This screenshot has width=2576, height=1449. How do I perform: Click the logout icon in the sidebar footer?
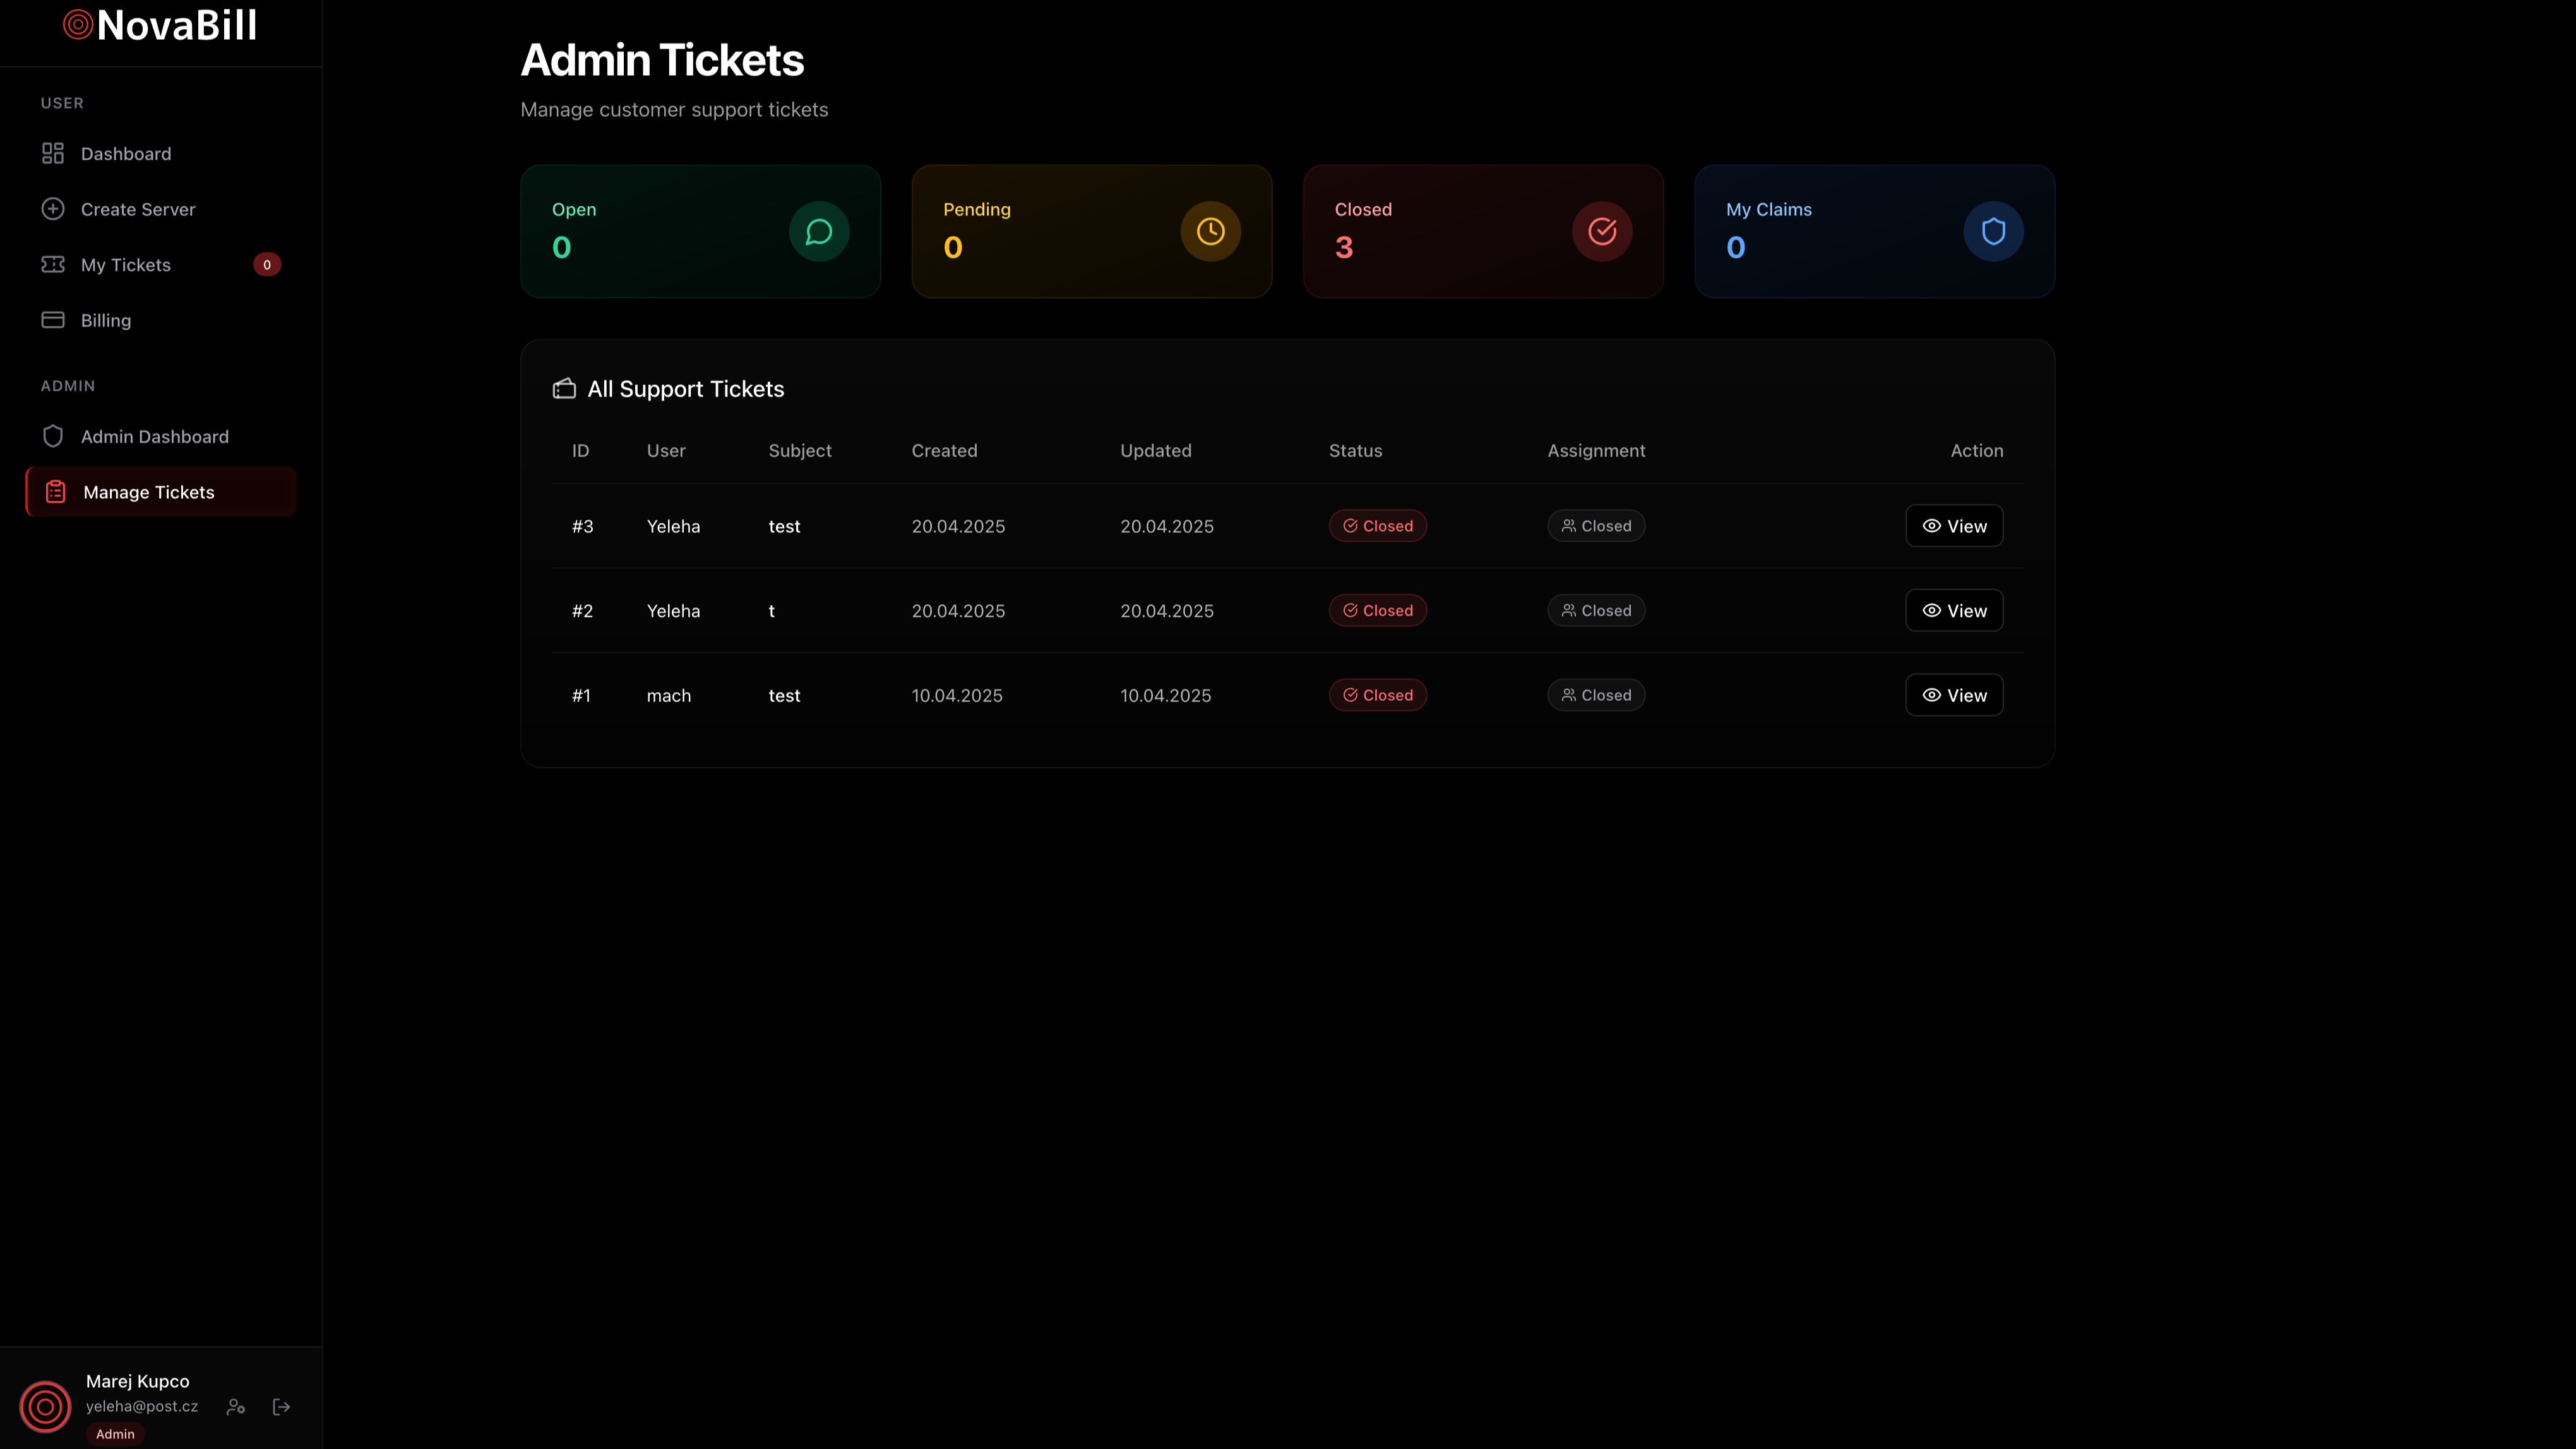282,1406
